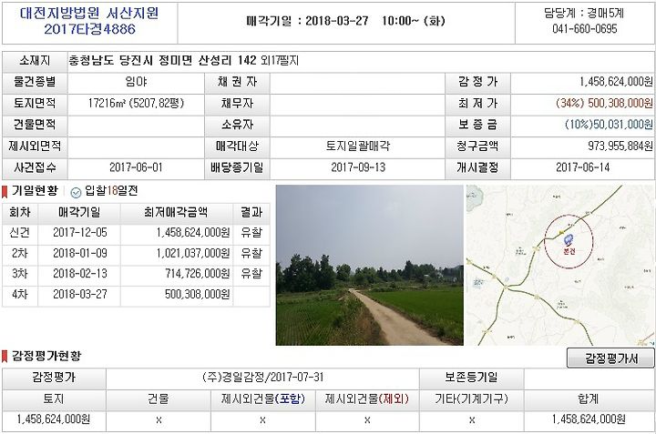Viewport: 656px width, 434px height.
Task: Click property type value 임야
Action: click(136, 82)
